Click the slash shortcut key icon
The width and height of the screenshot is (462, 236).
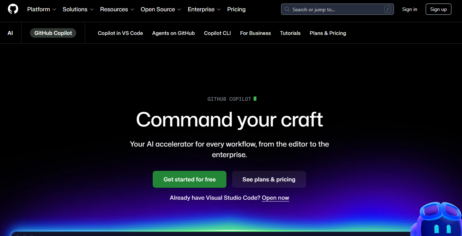[388, 10]
